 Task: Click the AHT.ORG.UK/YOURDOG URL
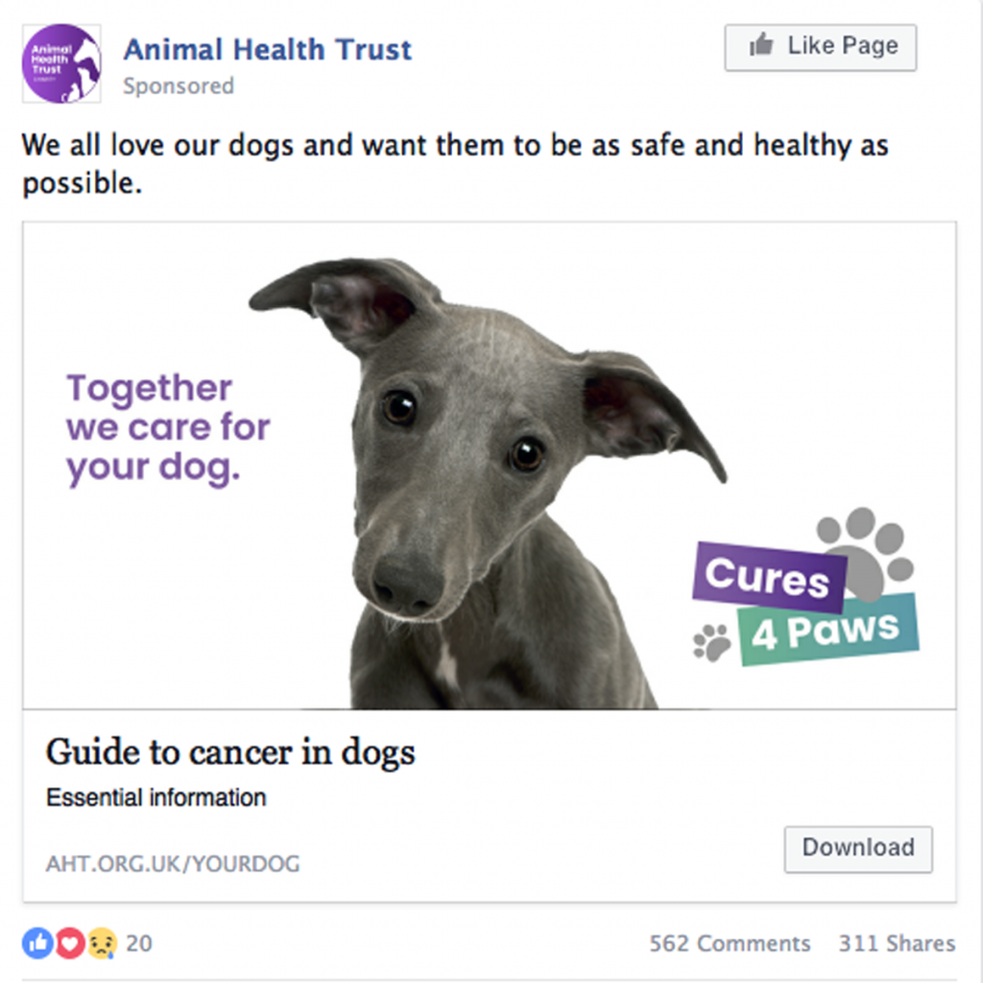(173, 864)
